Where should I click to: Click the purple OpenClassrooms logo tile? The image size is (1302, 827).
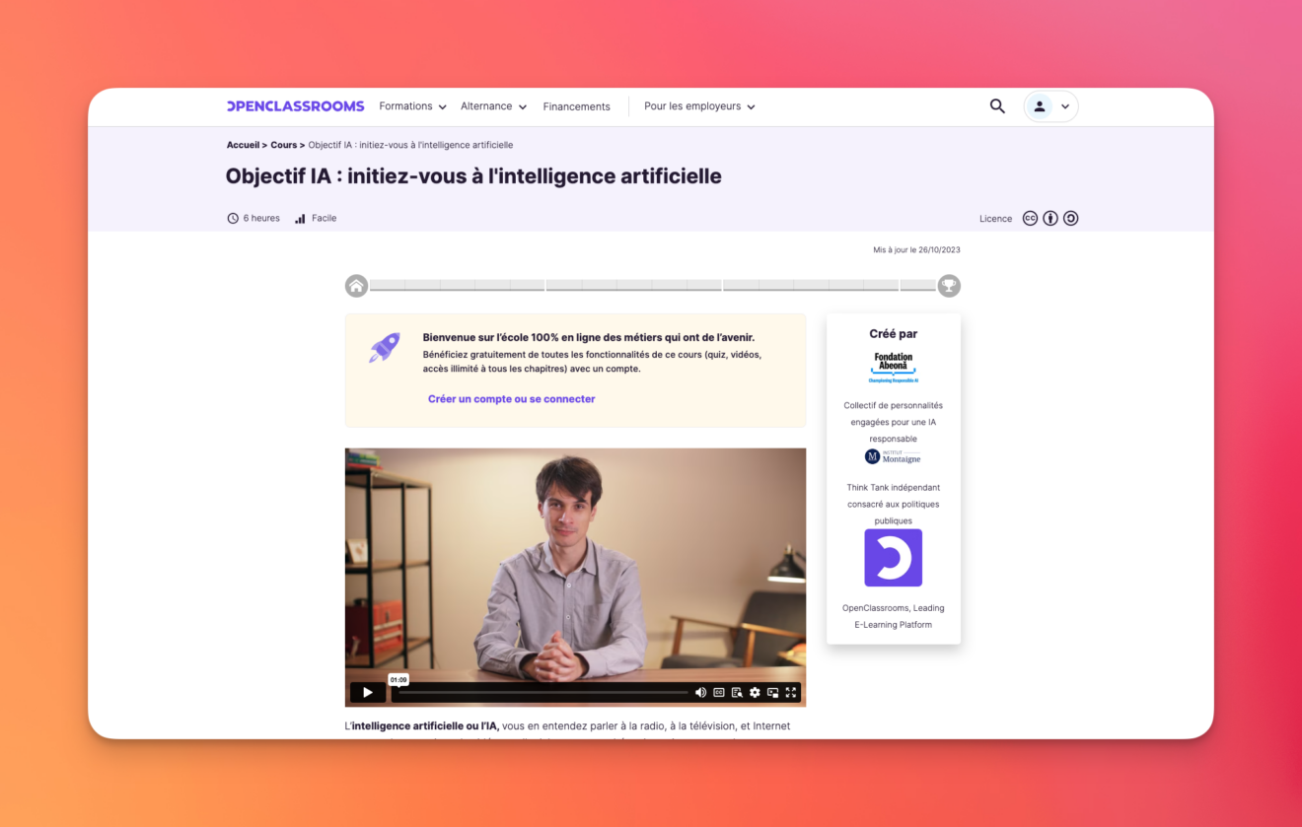[894, 558]
